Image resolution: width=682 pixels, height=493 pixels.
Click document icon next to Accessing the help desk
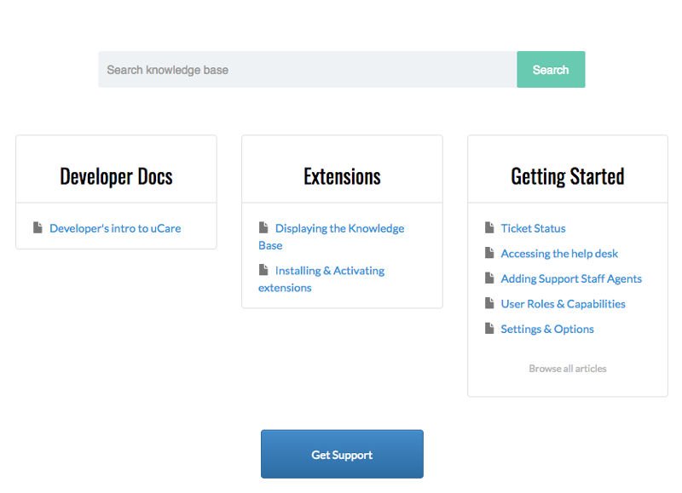[x=489, y=253]
